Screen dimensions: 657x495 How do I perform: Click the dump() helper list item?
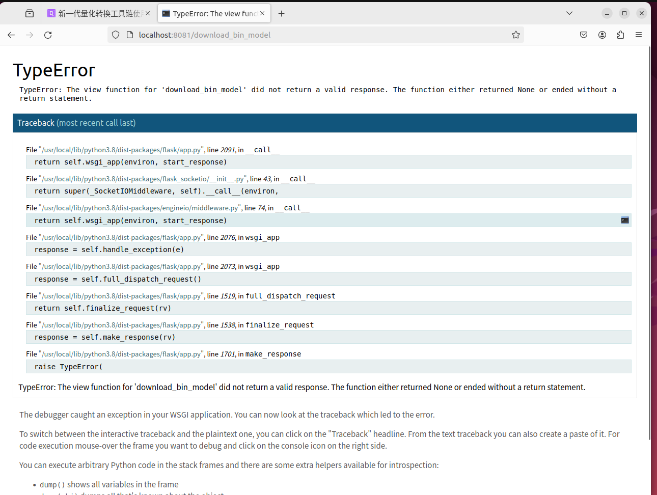coord(109,484)
